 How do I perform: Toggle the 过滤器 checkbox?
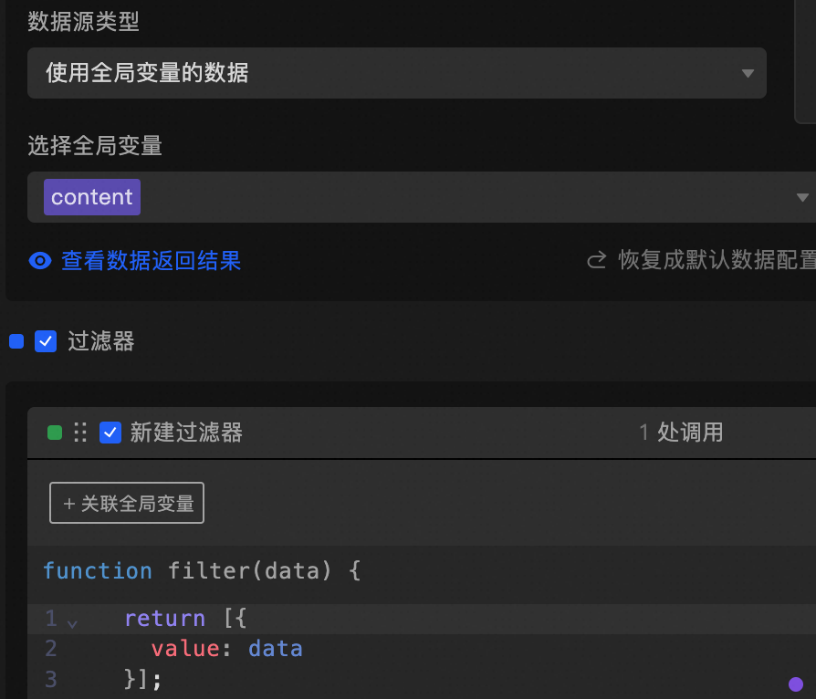pyautogui.click(x=46, y=341)
